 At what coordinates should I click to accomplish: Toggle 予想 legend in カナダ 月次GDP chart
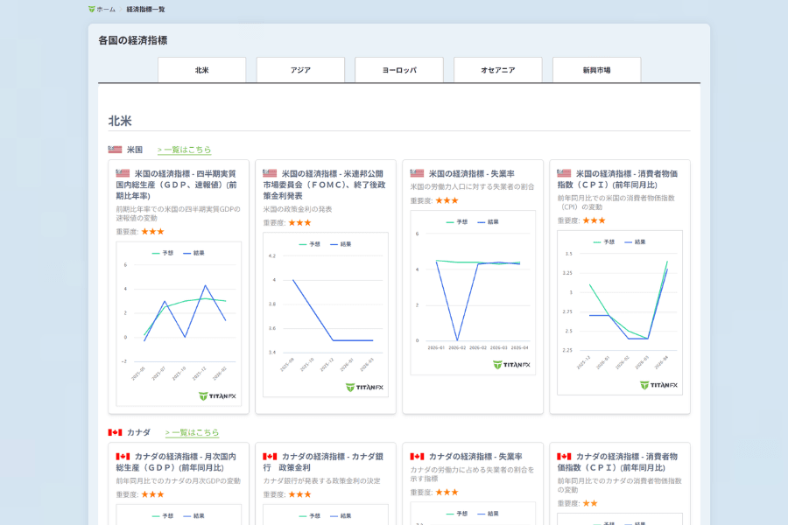pyautogui.click(x=163, y=516)
